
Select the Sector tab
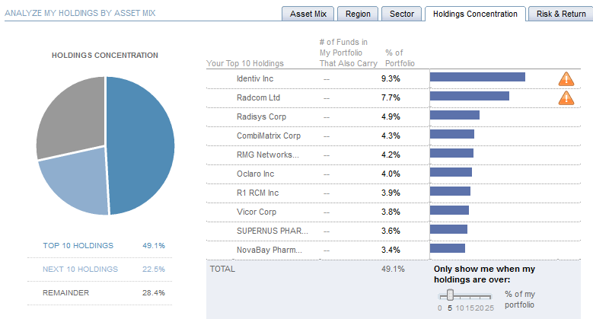tap(401, 14)
